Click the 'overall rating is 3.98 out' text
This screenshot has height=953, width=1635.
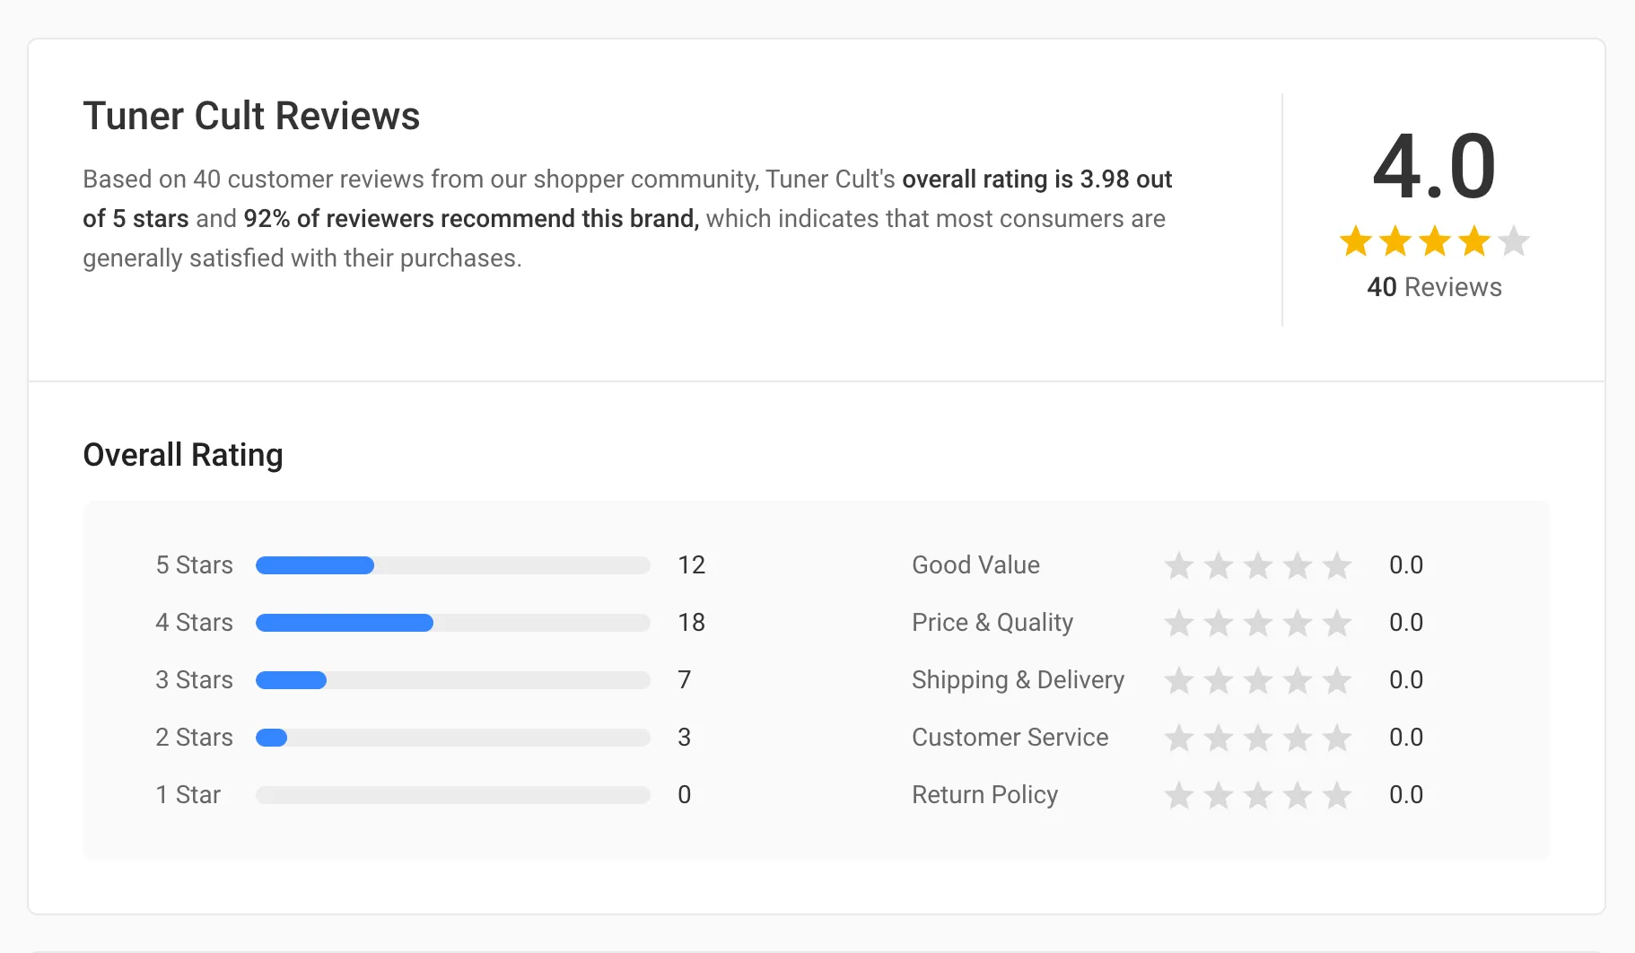coord(1036,179)
